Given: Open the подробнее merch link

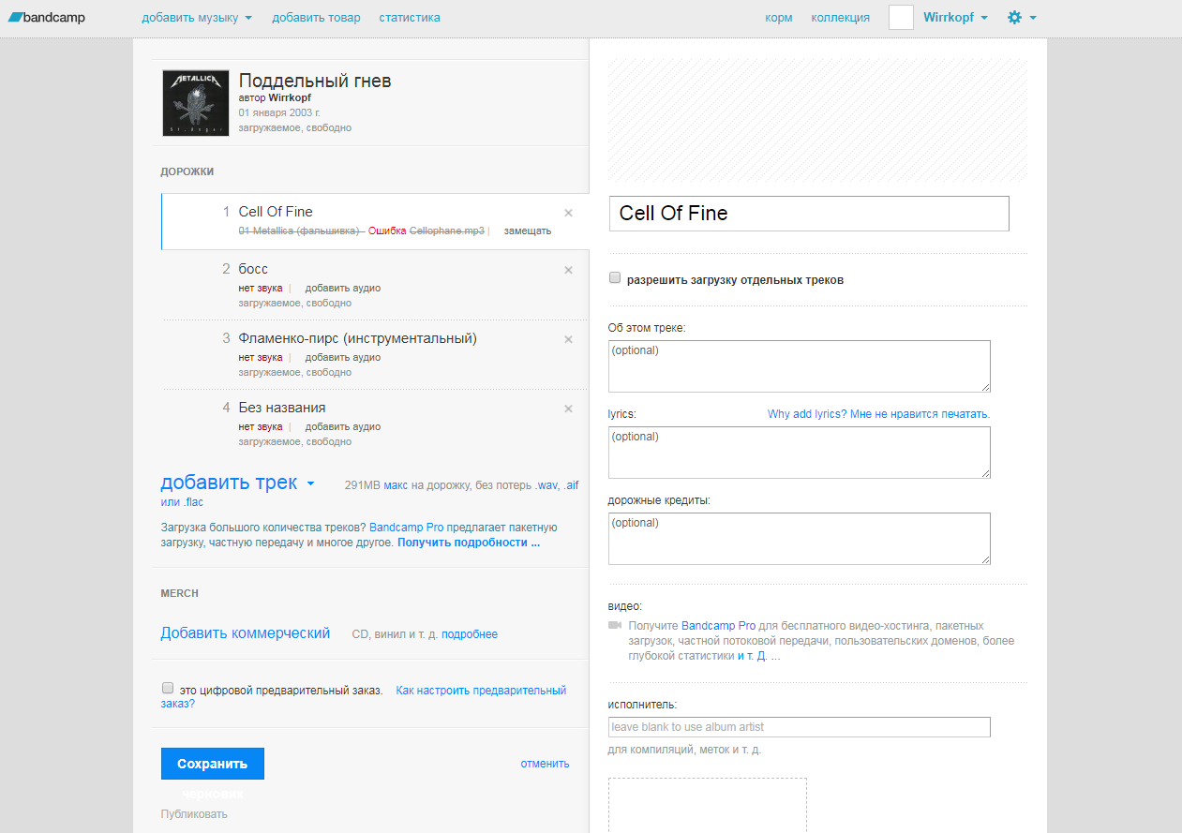Looking at the screenshot, I should click(470, 634).
